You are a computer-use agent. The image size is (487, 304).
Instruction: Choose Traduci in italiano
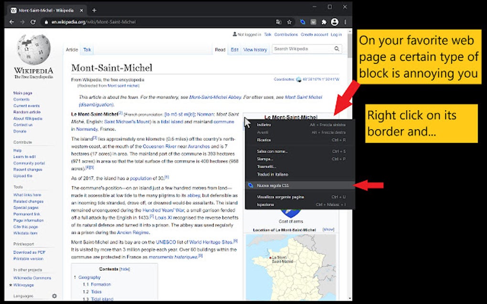[300, 174]
